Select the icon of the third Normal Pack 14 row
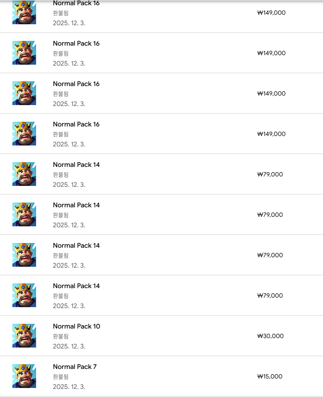The height and width of the screenshot is (397, 323). (24, 255)
